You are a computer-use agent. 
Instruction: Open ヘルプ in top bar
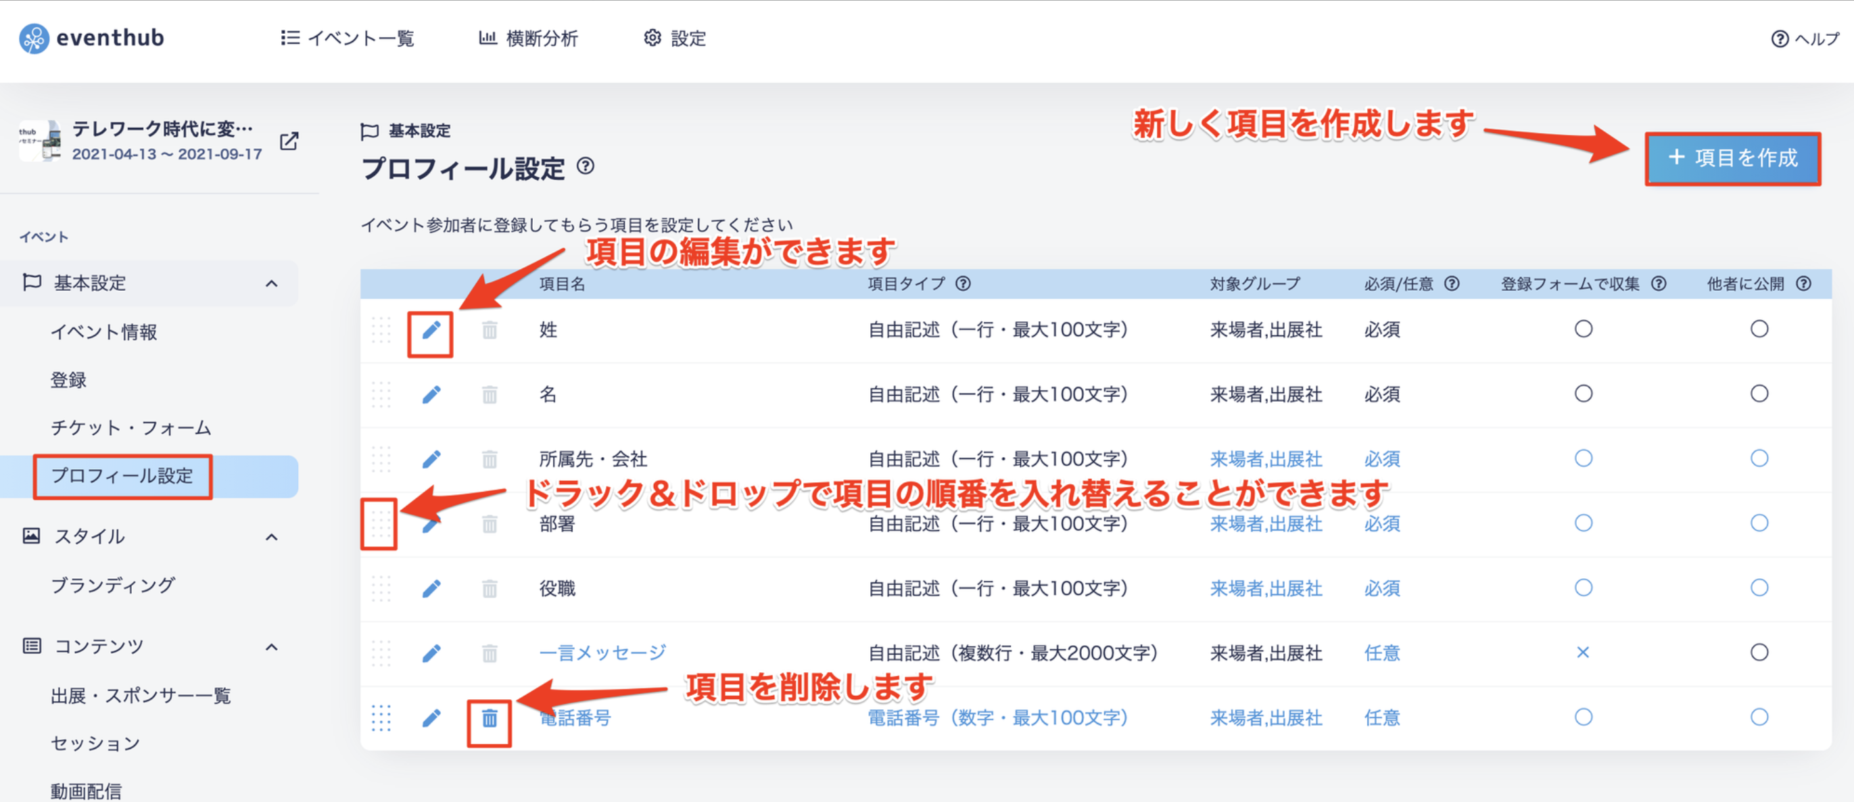(1805, 39)
